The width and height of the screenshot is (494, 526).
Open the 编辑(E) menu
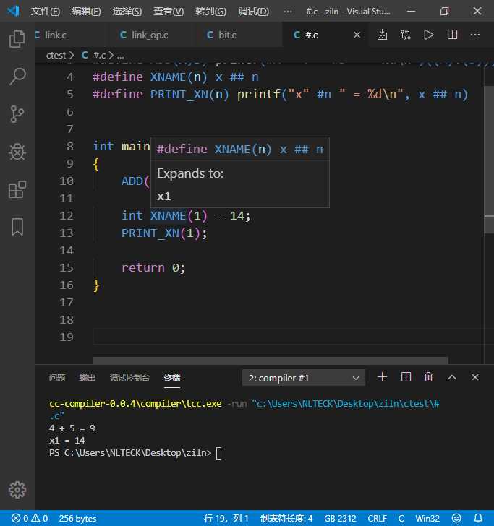(86, 12)
